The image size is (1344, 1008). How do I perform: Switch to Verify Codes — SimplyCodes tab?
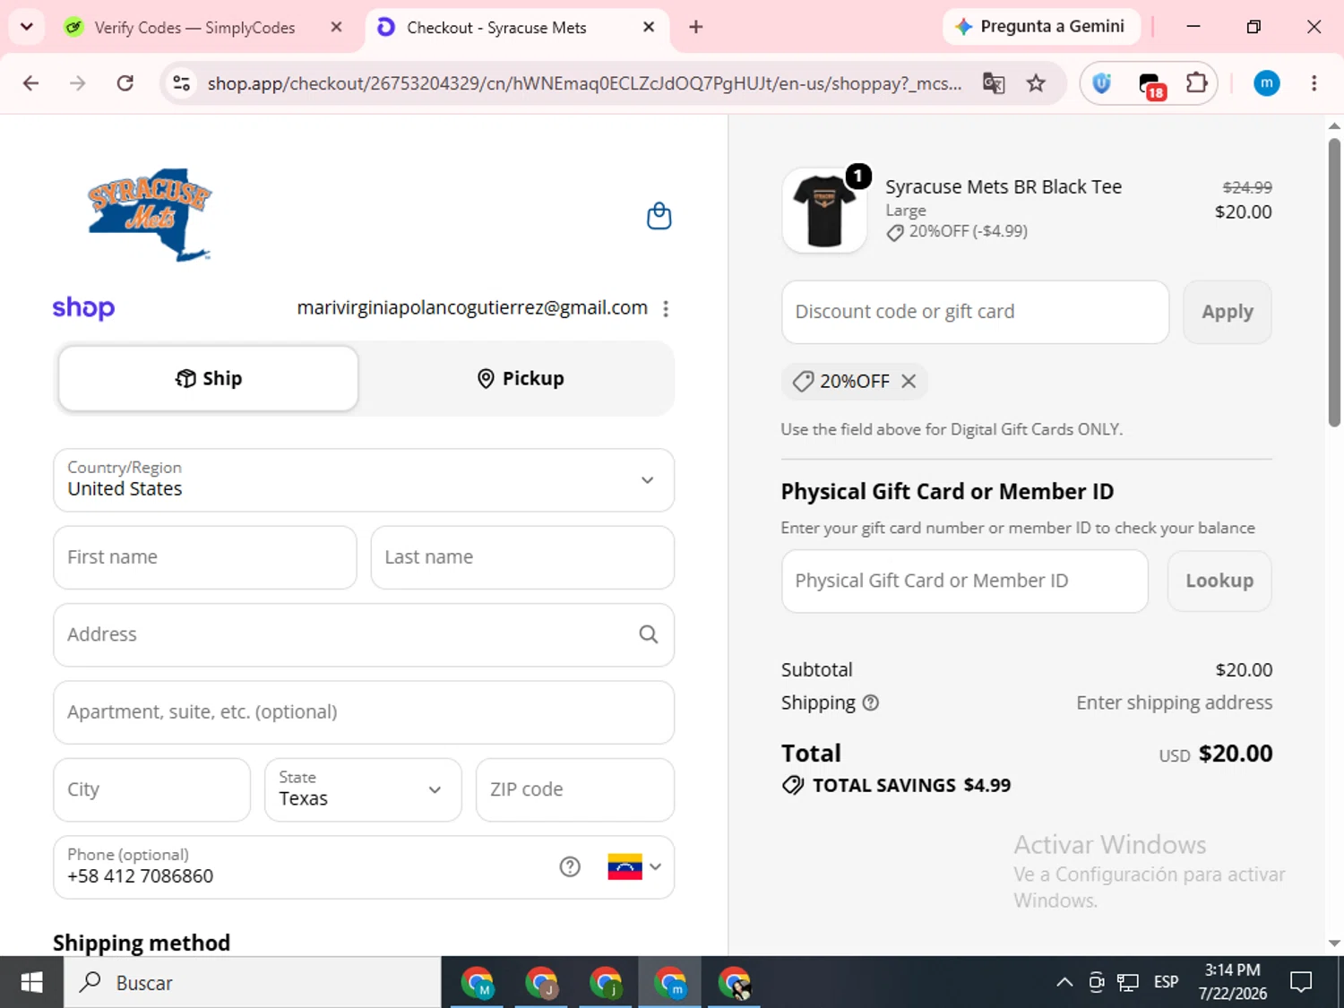[194, 28]
